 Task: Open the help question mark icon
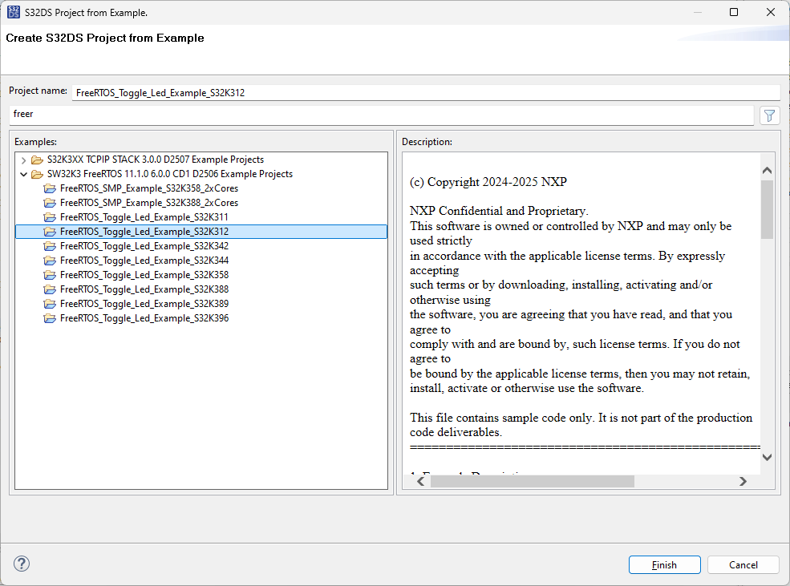[x=22, y=564]
